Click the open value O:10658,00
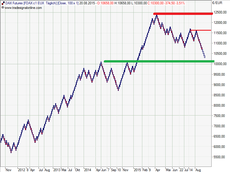Image resolution: width=230 pixels, height=172 pixels. [105, 3]
